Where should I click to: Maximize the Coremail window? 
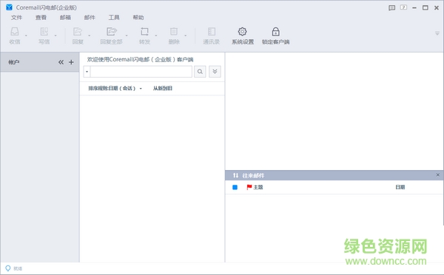point(425,7)
